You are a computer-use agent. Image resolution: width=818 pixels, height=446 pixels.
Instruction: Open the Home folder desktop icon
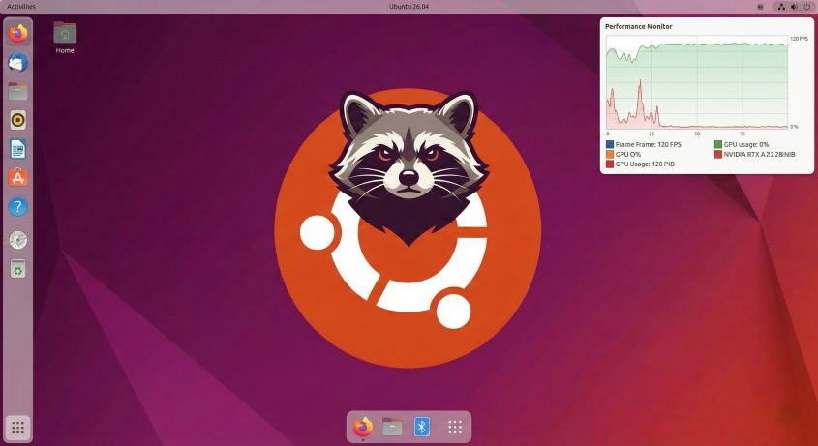click(65, 33)
